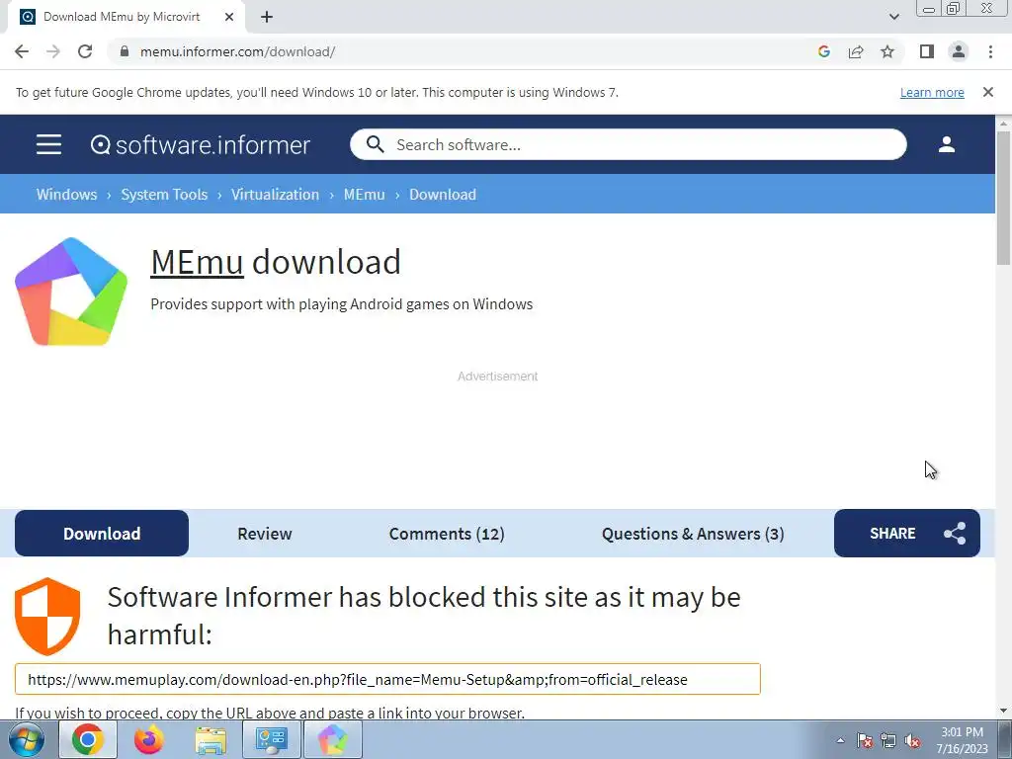This screenshot has height=759, width=1012.
Task: Reload the current page
Action: 85,51
